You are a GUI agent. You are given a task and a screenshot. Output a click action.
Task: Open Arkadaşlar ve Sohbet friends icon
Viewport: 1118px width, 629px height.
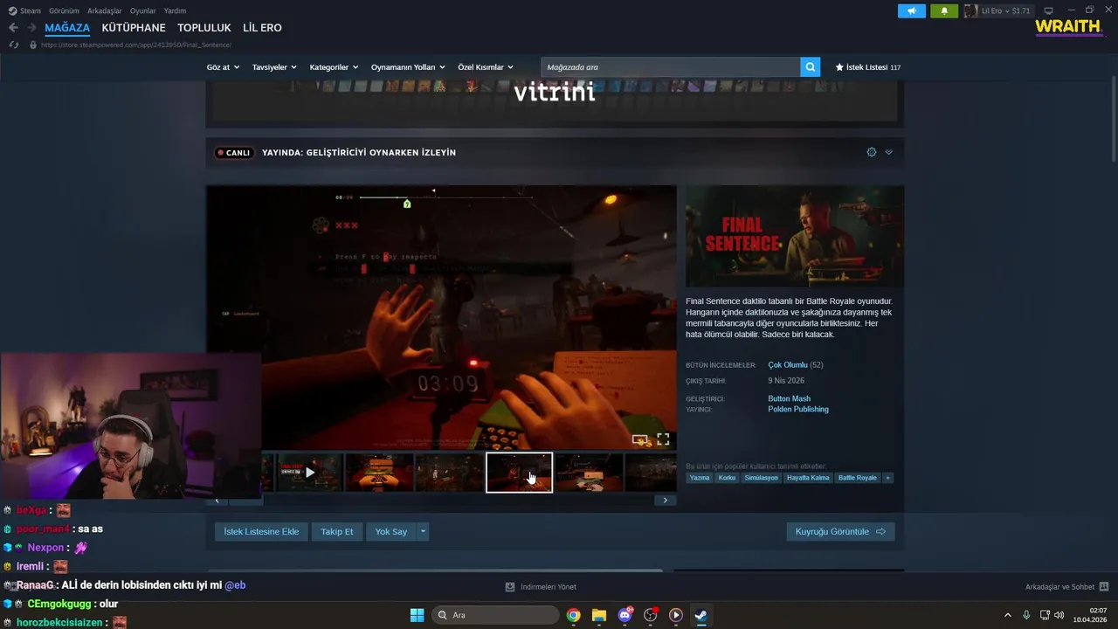pyautogui.click(x=1104, y=587)
